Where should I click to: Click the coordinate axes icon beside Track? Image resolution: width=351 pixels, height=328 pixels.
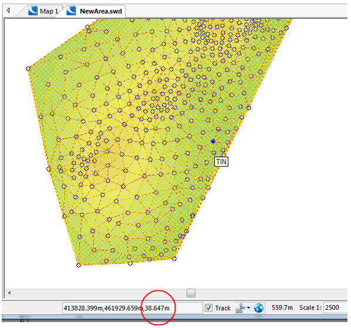[x=241, y=308]
